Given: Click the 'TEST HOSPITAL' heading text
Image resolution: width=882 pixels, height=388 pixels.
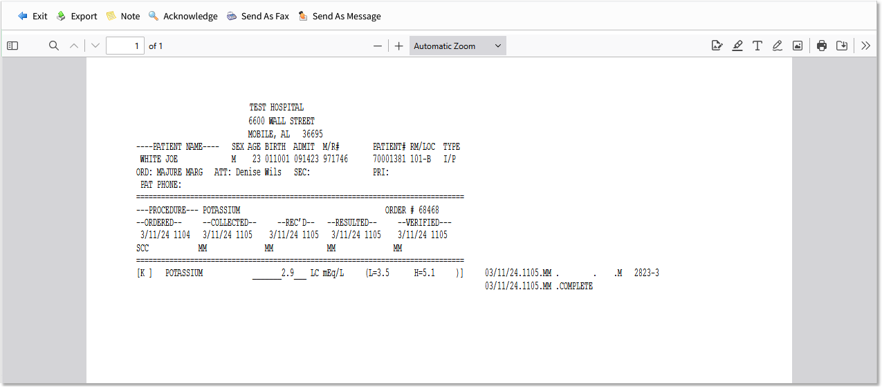Looking at the screenshot, I should tap(276, 108).
